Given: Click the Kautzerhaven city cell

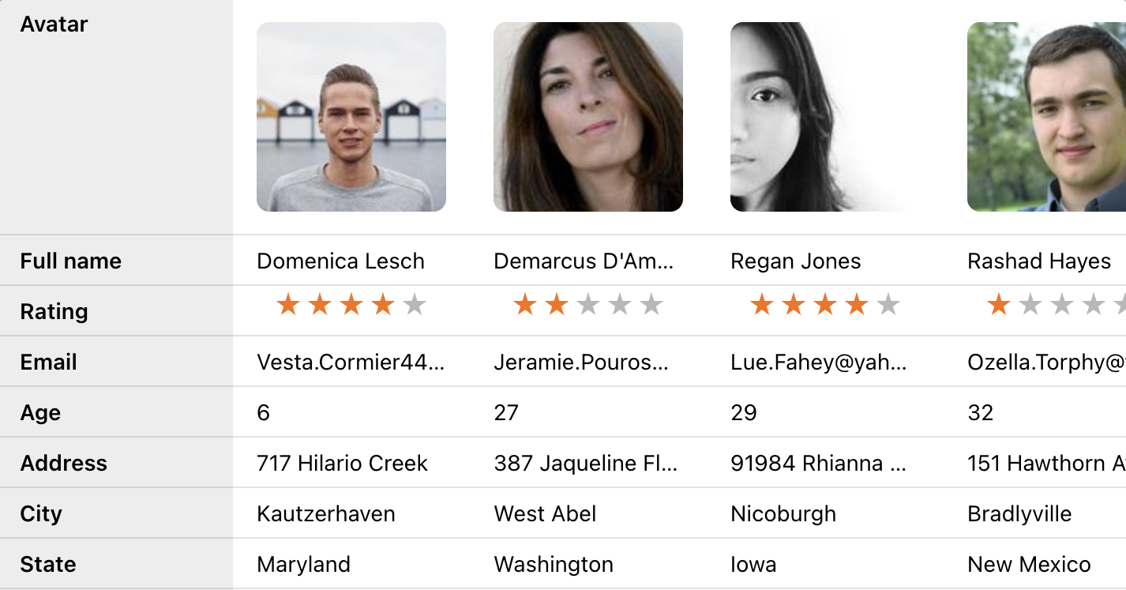Looking at the screenshot, I should [x=326, y=514].
